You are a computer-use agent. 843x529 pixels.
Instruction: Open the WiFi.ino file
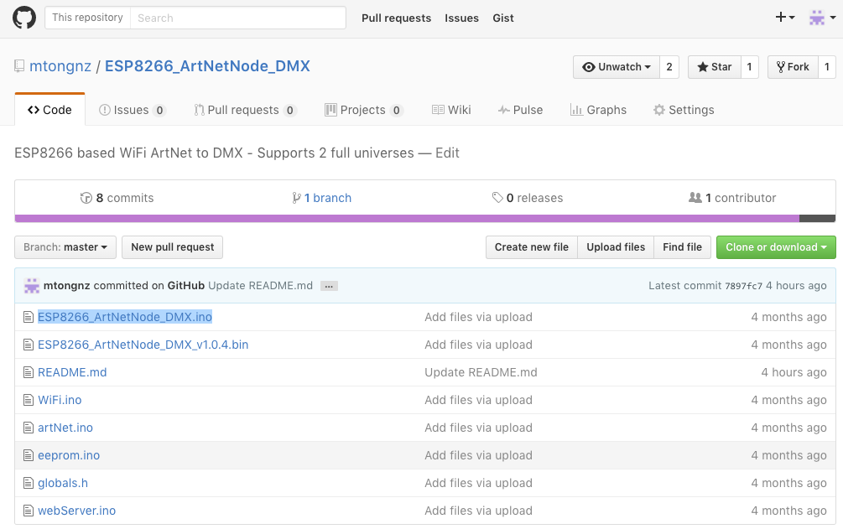tap(60, 400)
